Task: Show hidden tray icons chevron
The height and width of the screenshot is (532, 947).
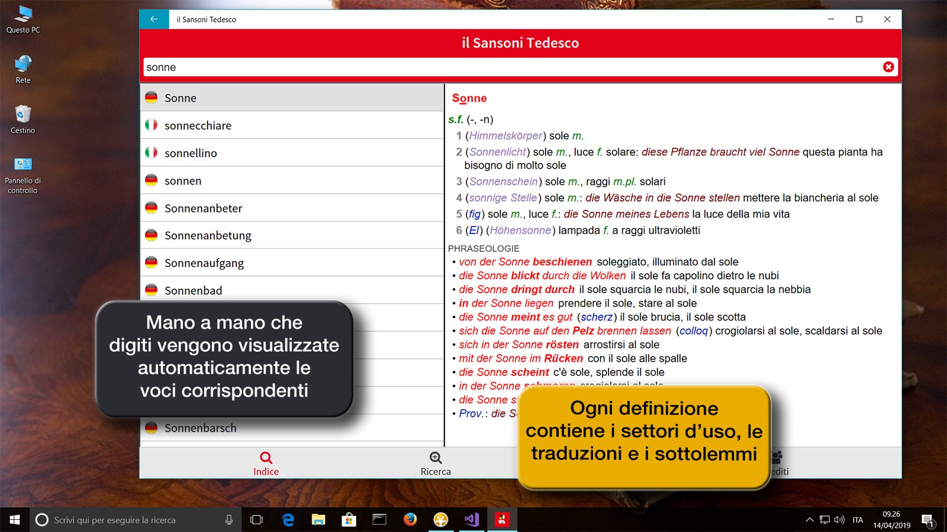Action: point(809,520)
